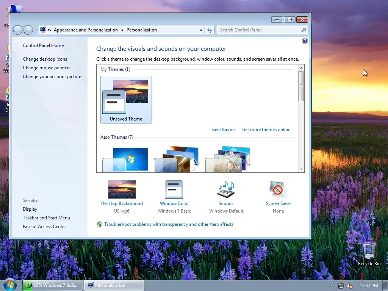The image size is (388, 291).
Task: Click the Save theme link
Action: pos(223,130)
